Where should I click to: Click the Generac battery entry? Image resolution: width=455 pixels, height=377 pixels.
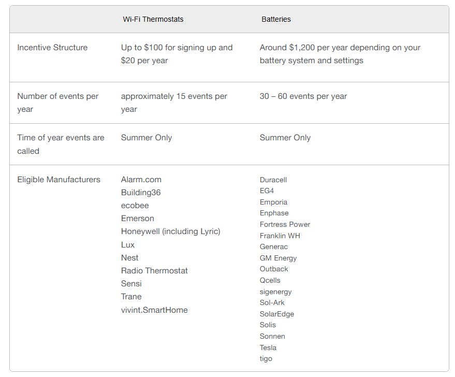click(274, 247)
